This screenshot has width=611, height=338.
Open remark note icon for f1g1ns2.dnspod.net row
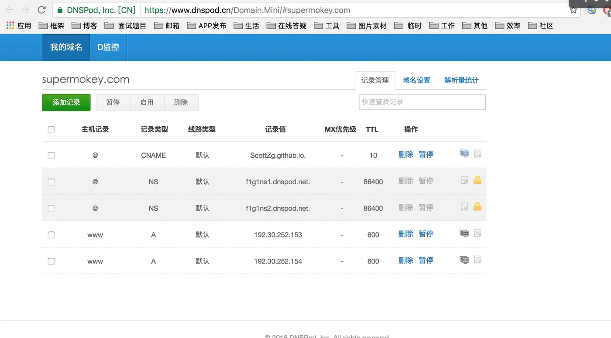click(x=464, y=206)
